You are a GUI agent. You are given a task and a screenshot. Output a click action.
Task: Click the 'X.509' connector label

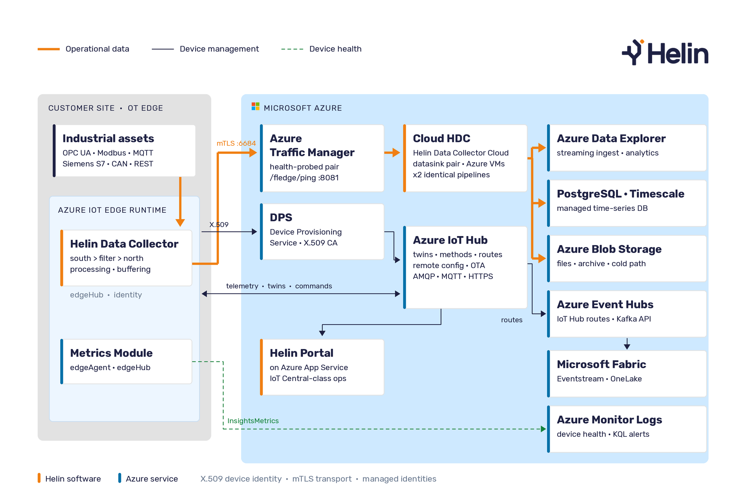[x=219, y=225]
